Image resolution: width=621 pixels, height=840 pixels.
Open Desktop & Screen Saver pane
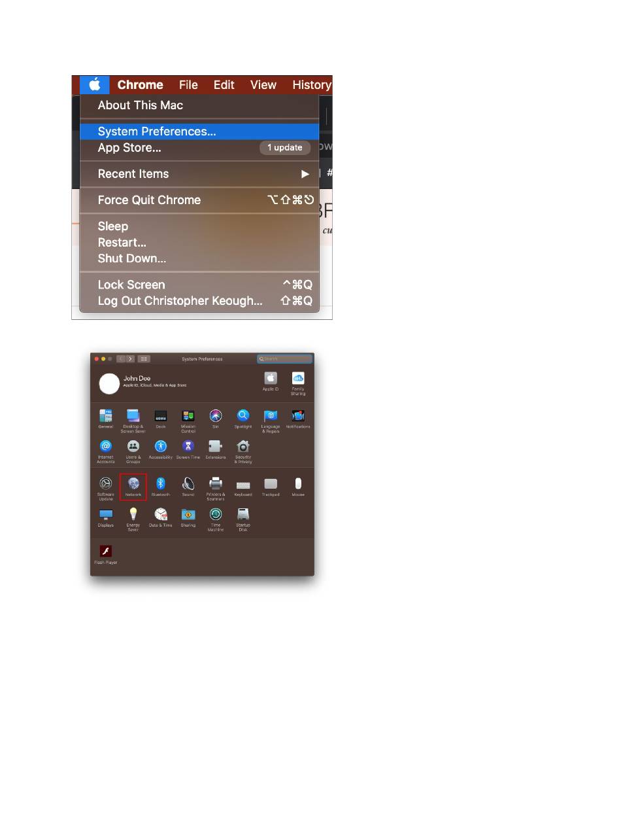pos(133,421)
